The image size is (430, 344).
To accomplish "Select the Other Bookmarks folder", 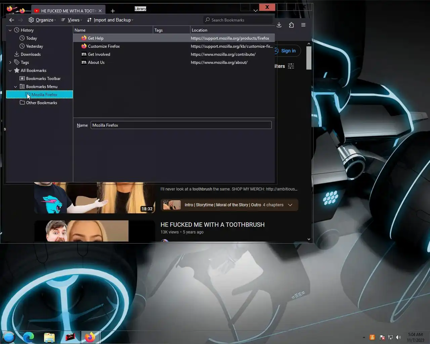I will 42,103.
